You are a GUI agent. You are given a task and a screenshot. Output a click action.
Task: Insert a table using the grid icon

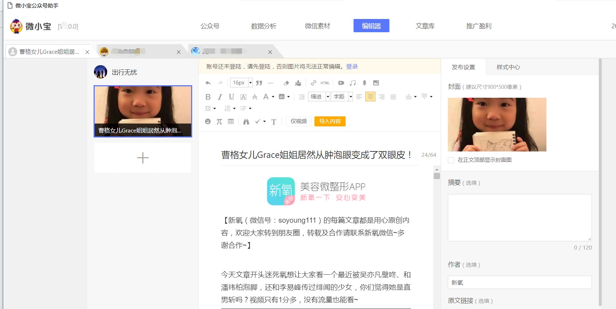pos(231,121)
